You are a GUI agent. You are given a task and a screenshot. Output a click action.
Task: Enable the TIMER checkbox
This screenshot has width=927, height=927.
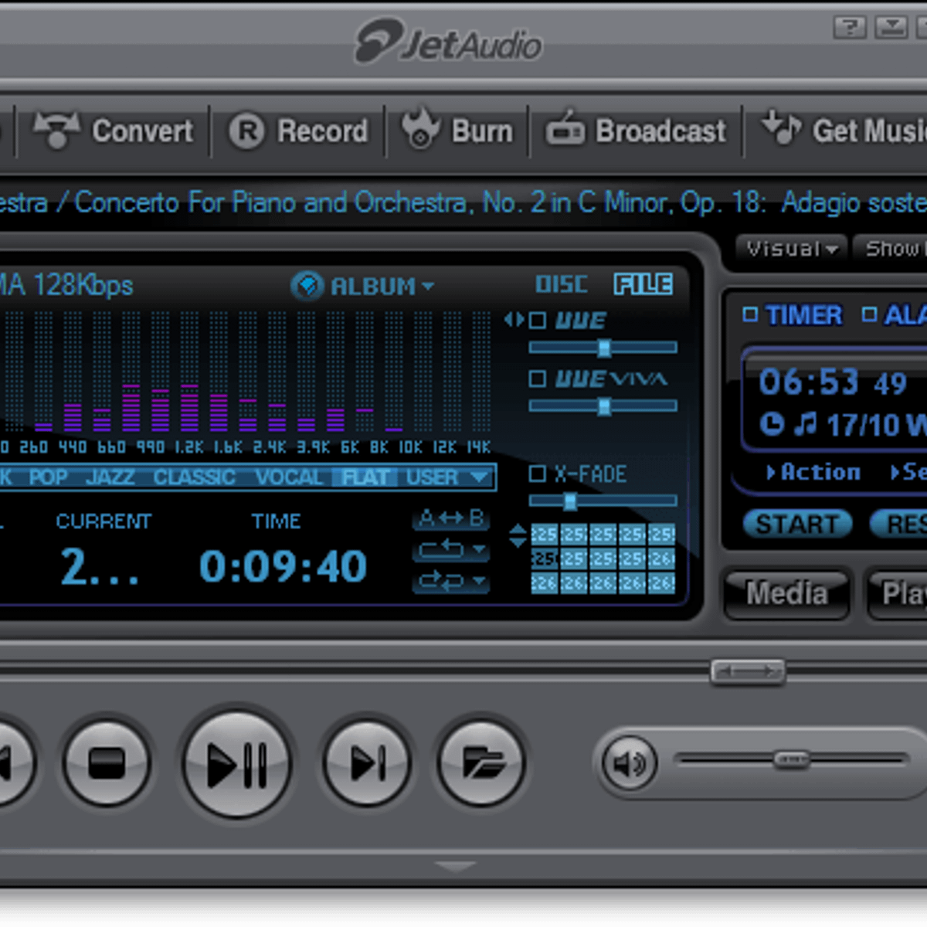pos(749,314)
